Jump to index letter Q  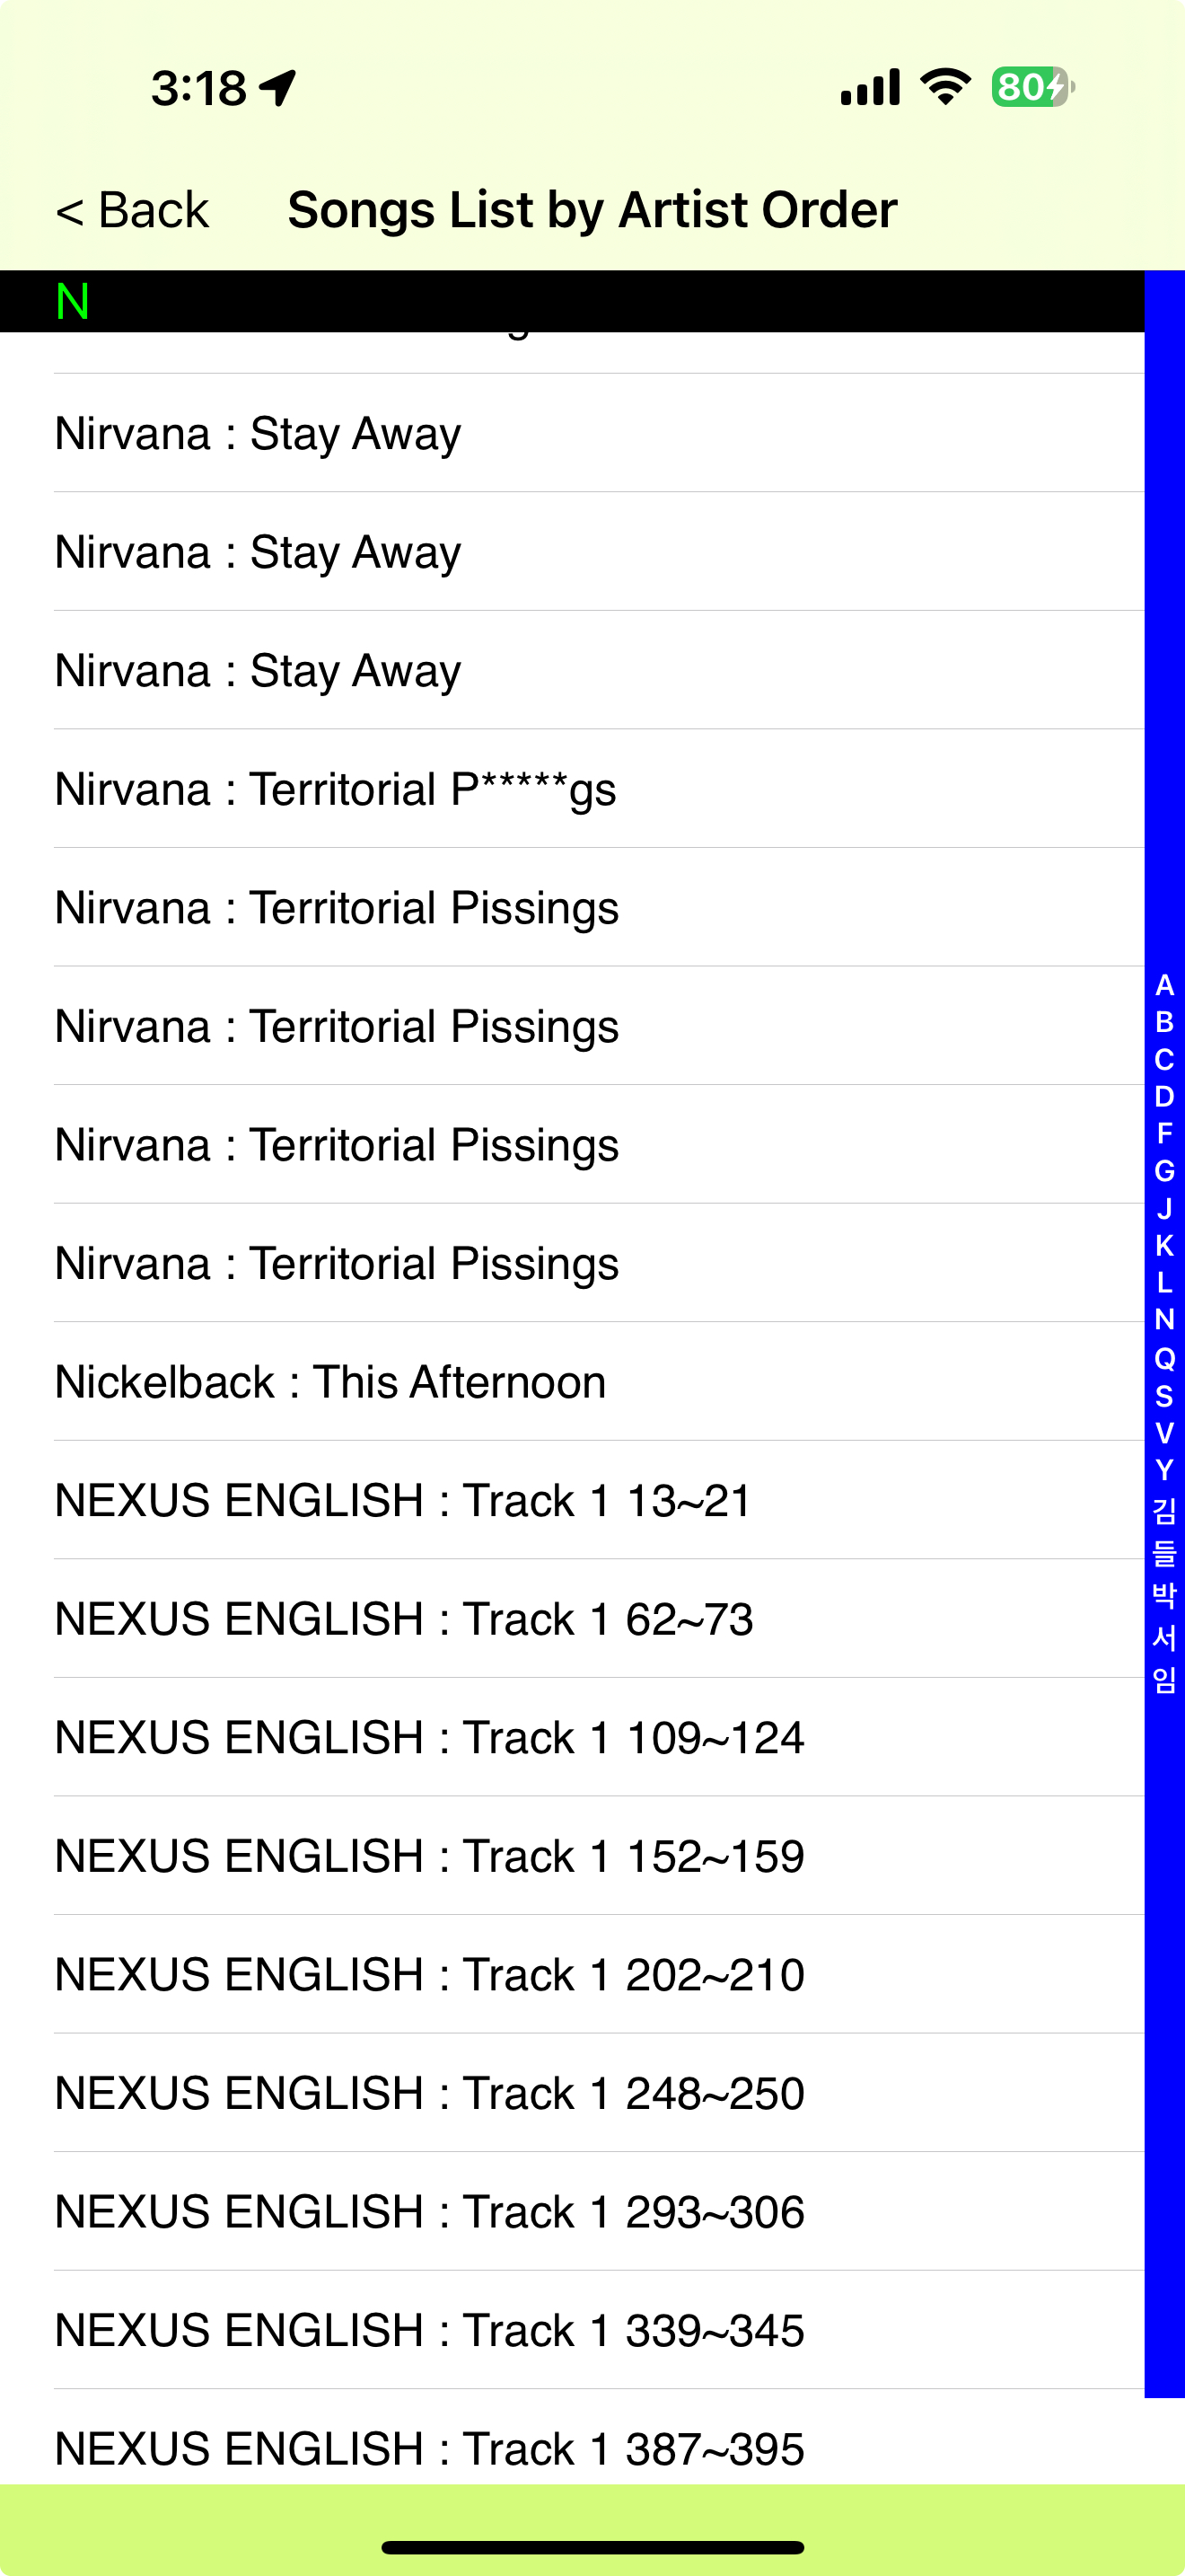(x=1164, y=1359)
